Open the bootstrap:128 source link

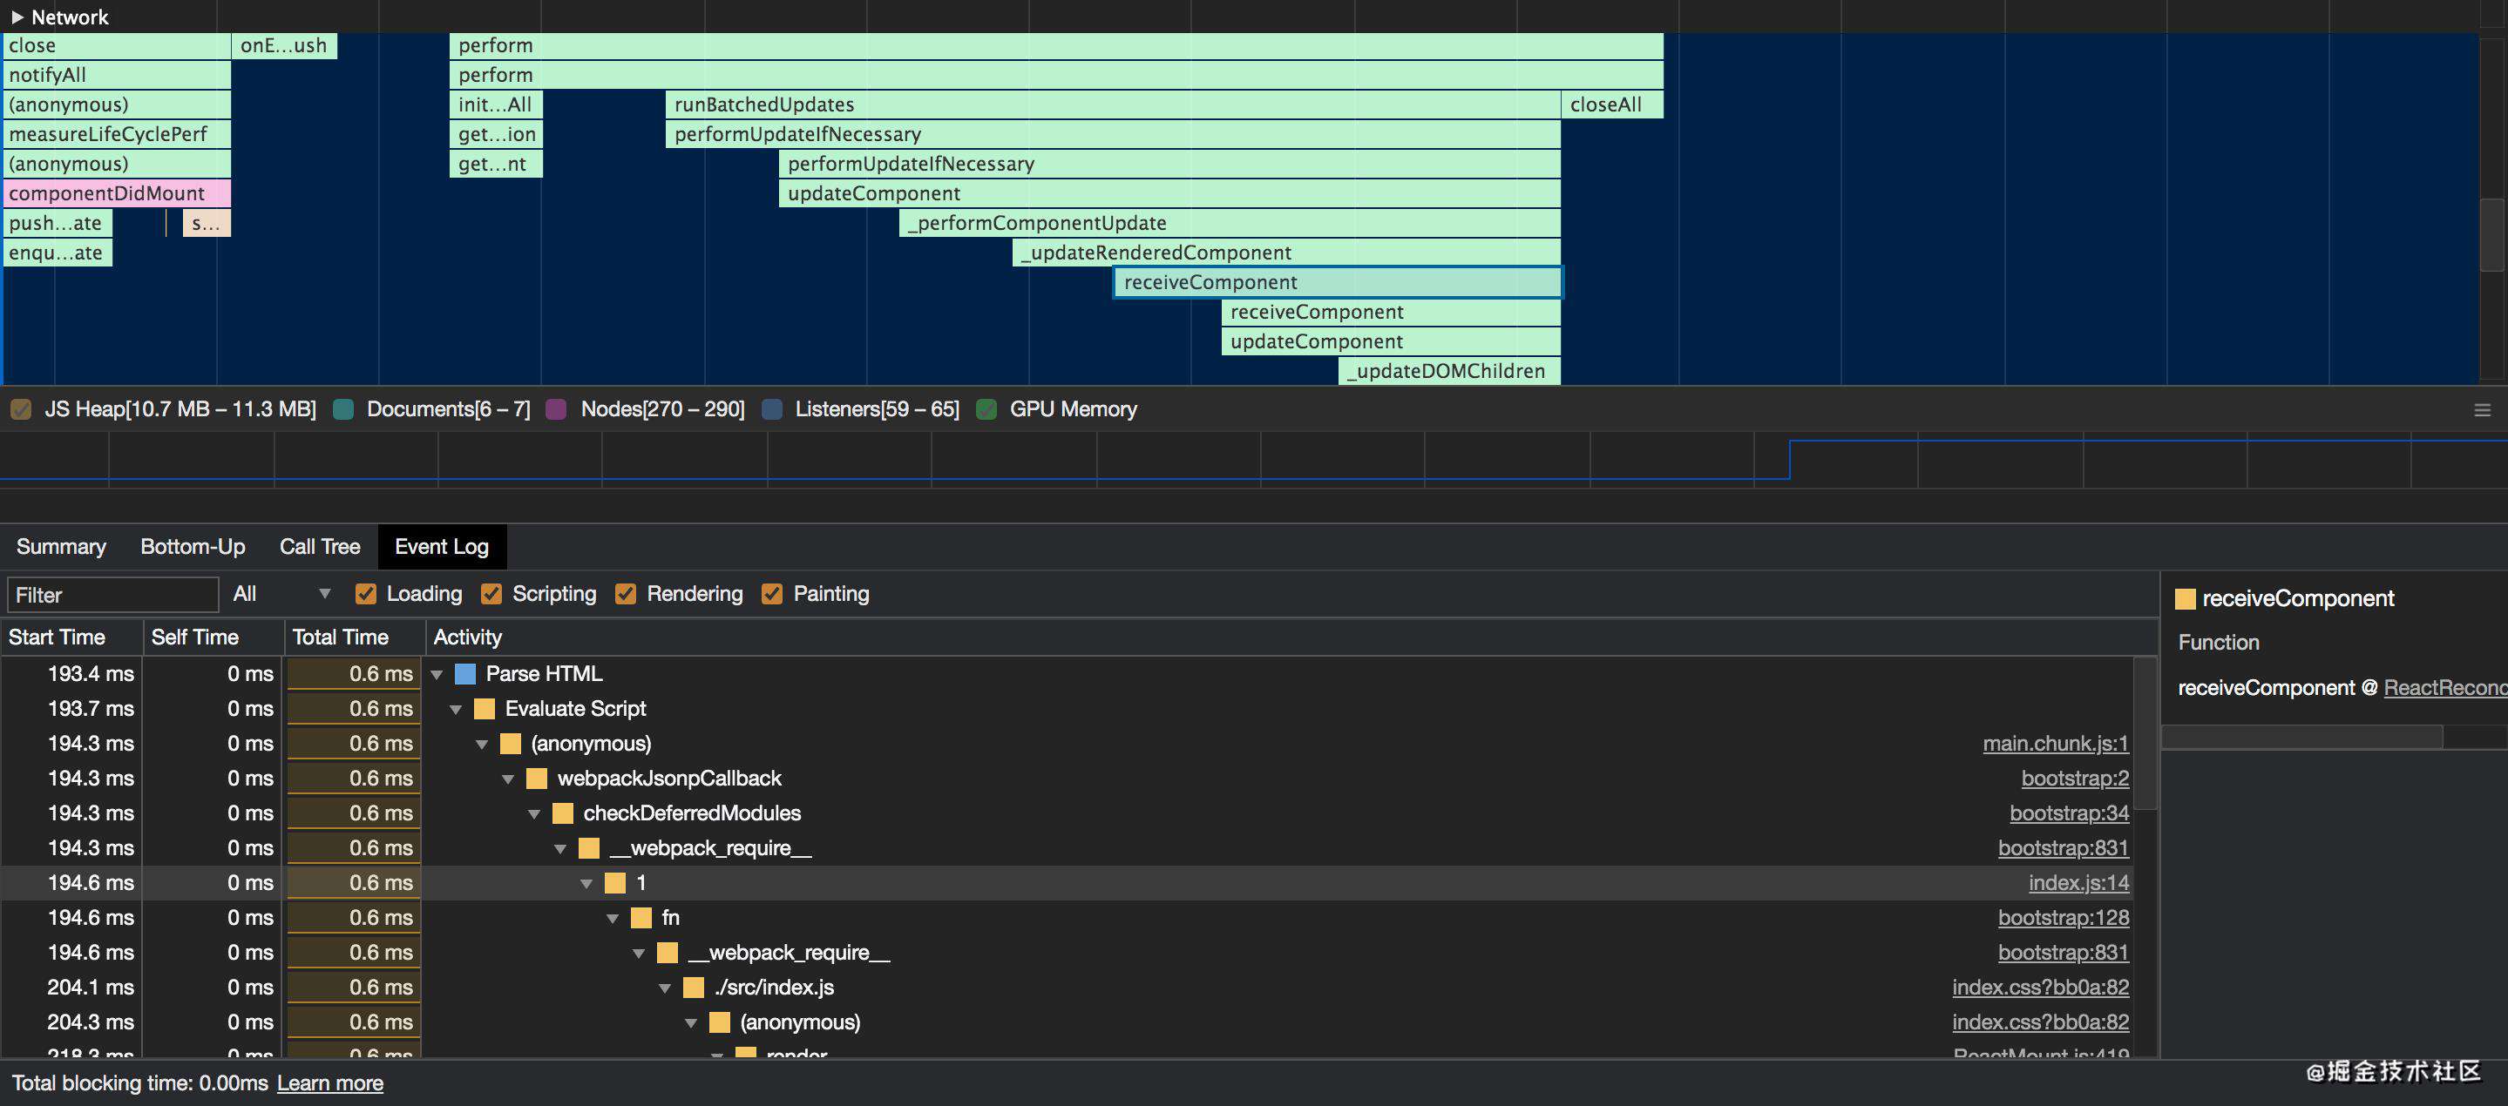click(2063, 917)
